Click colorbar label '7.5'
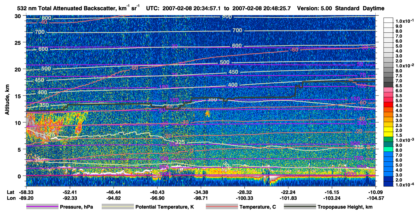The image size is (417, 214). 398,76
